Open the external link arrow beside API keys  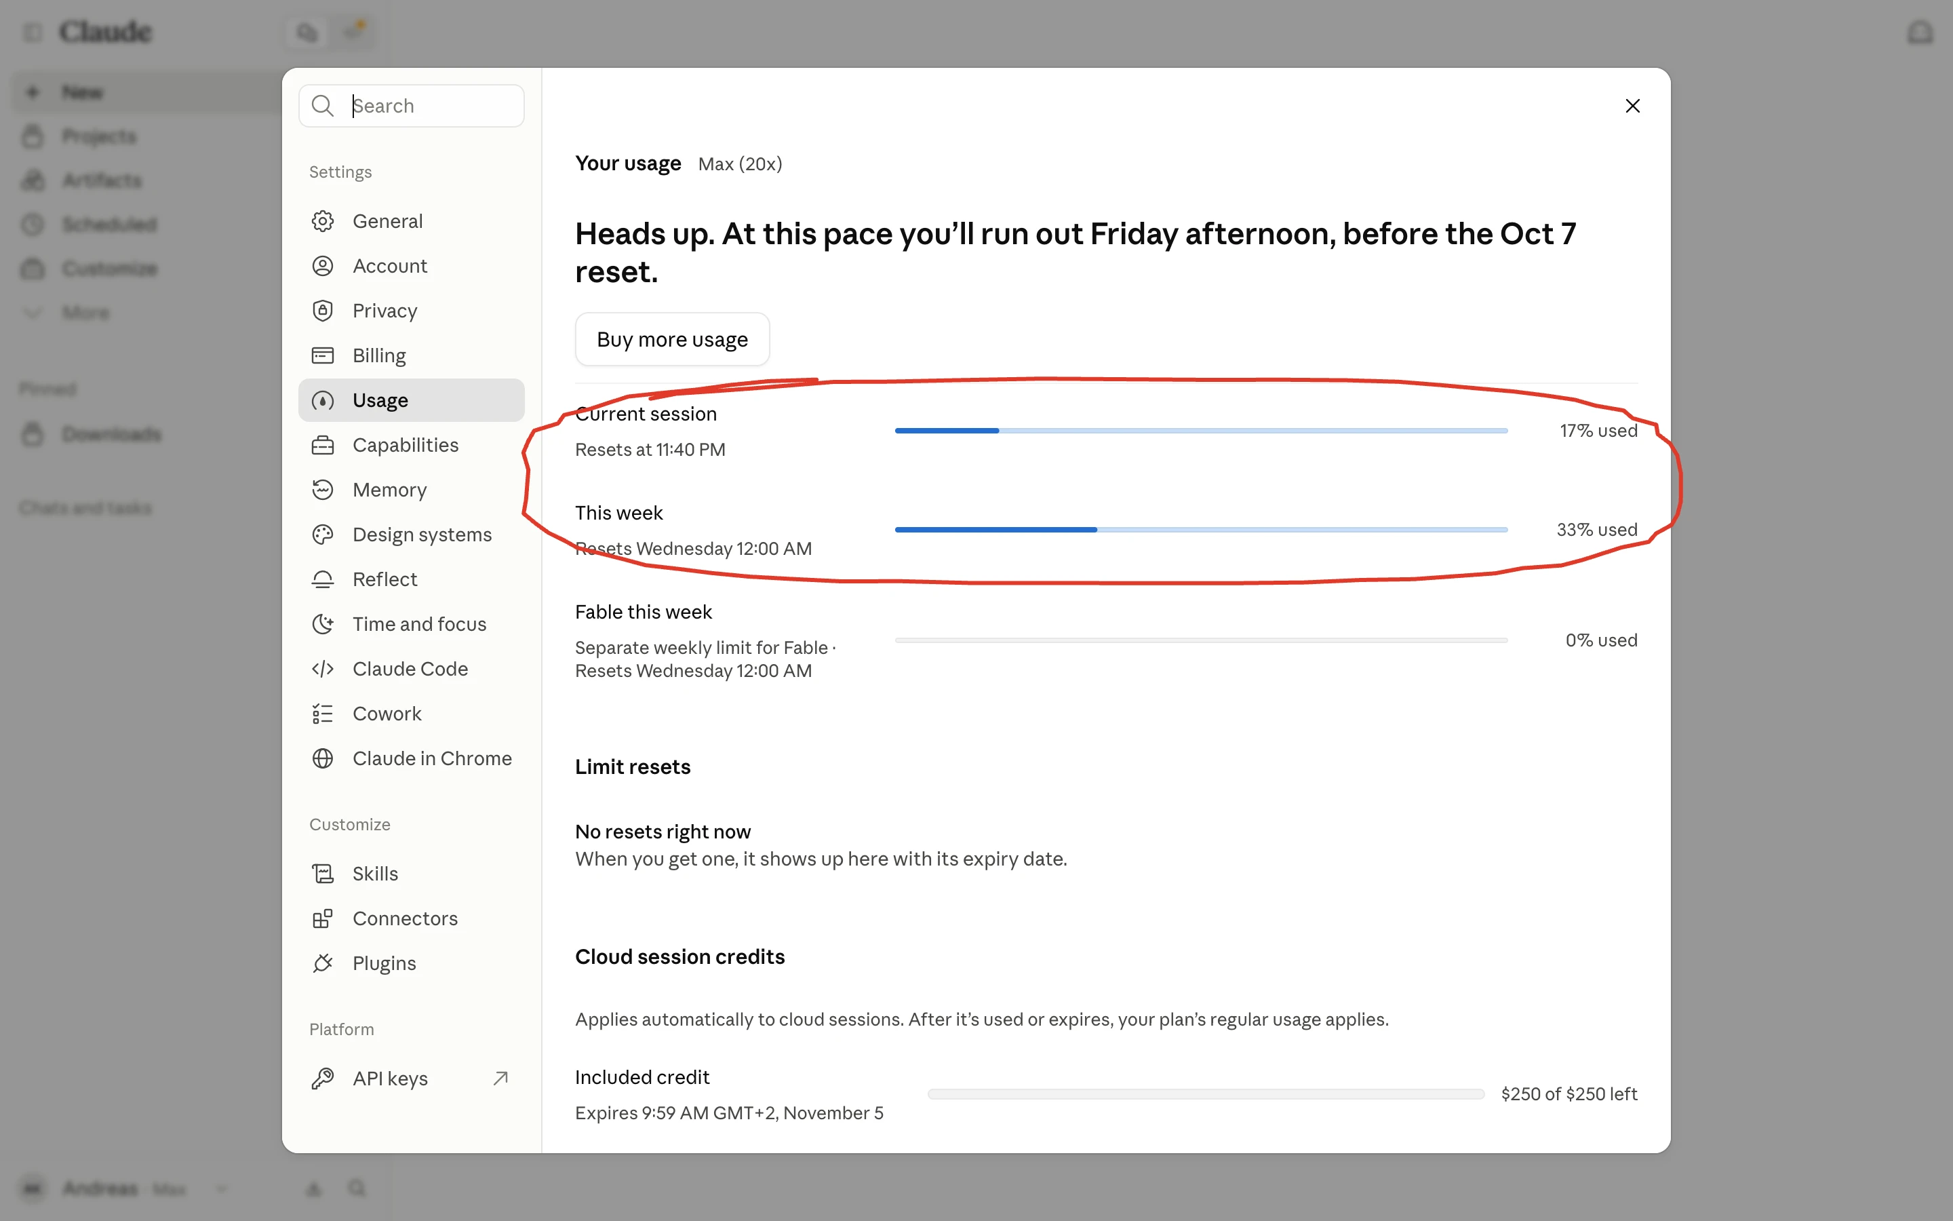[500, 1079]
